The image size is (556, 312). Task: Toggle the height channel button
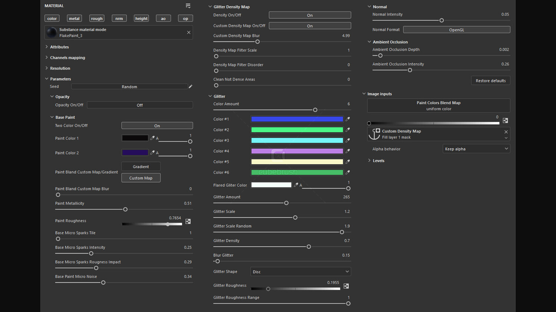click(141, 18)
